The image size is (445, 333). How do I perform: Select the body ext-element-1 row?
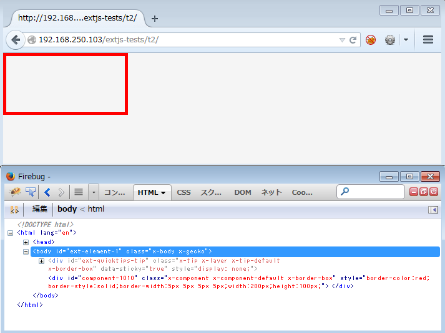coord(235,251)
